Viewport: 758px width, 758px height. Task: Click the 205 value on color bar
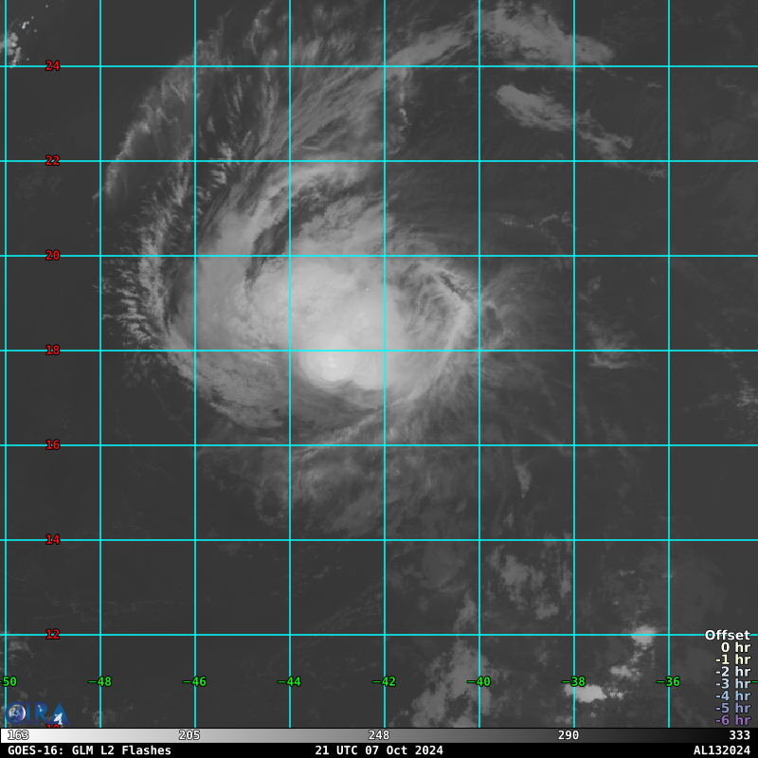tap(189, 735)
